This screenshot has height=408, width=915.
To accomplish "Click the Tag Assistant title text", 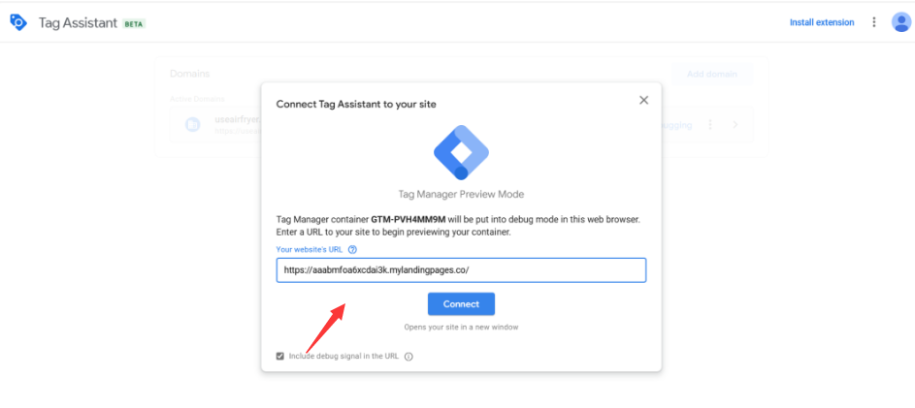I will (79, 22).
